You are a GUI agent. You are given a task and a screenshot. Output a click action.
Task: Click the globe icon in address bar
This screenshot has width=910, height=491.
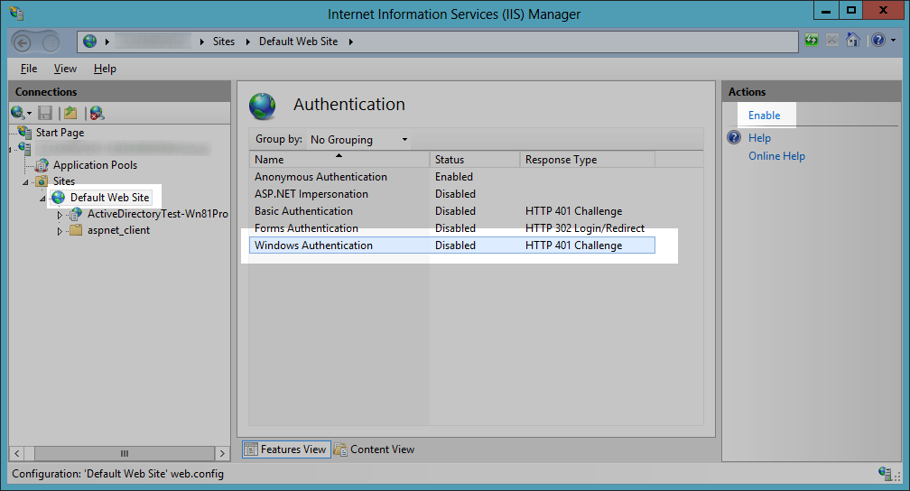coord(90,42)
